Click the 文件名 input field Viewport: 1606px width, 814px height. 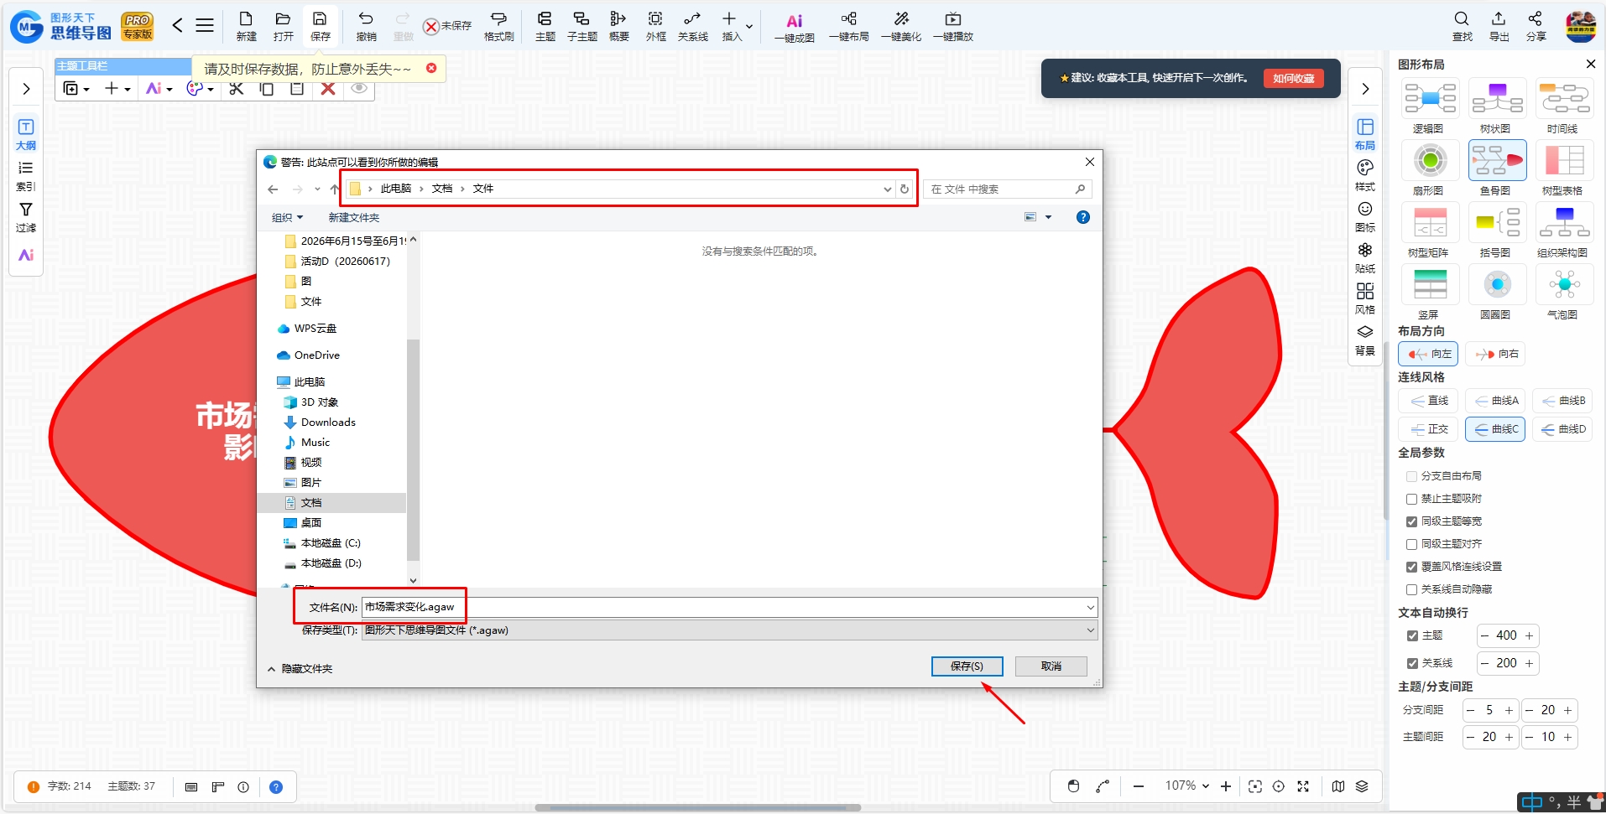[729, 607]
